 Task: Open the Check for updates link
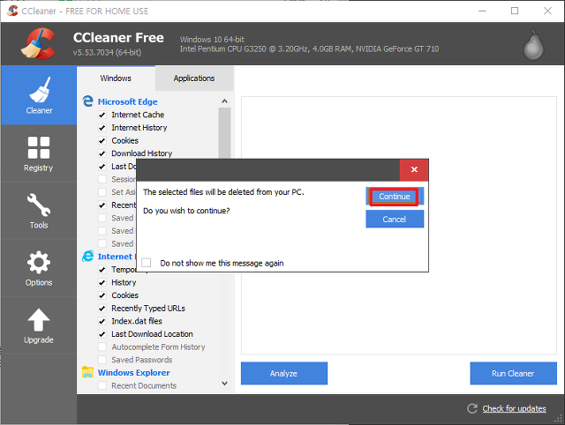514,409
